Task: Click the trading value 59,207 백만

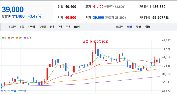Action: [161, 17]
